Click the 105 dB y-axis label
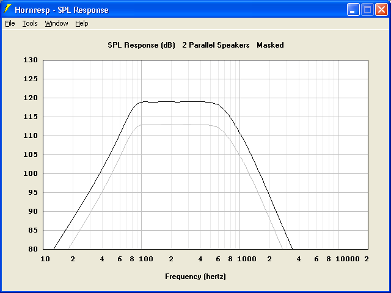Viewport: 391px width, 293px height. click(31, 154)
